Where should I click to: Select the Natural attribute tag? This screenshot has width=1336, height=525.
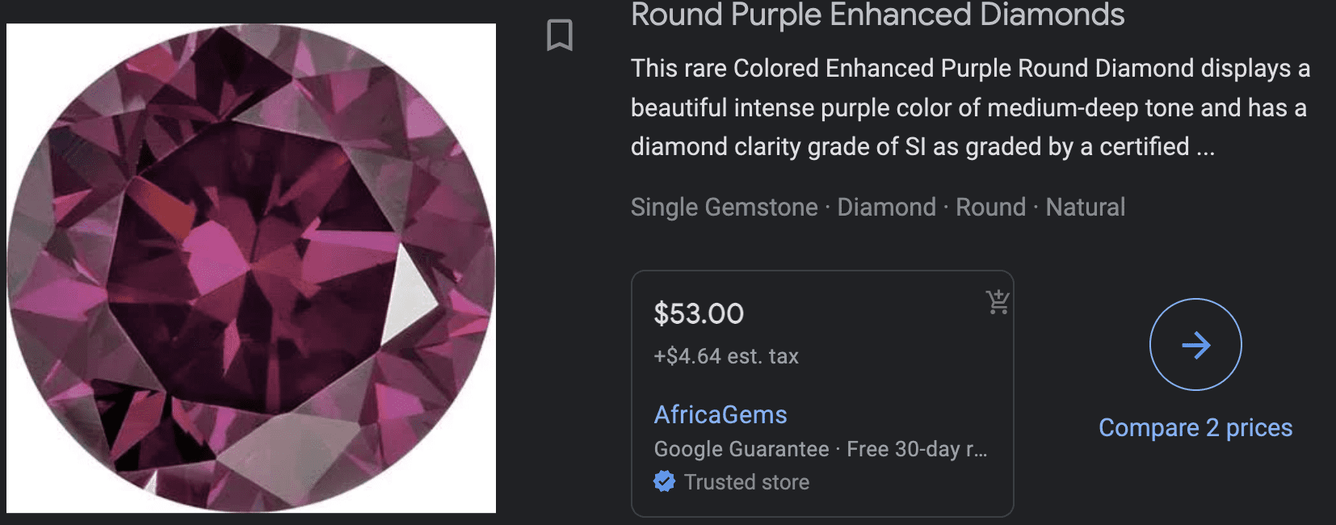click(1085, 208)
